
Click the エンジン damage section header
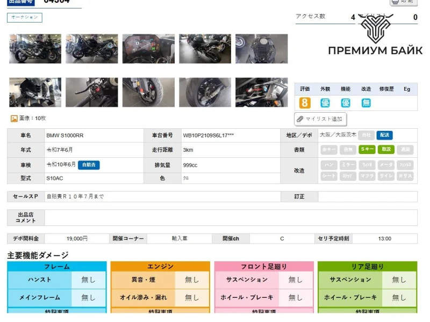pyautogui.click(x=160, y=267)
